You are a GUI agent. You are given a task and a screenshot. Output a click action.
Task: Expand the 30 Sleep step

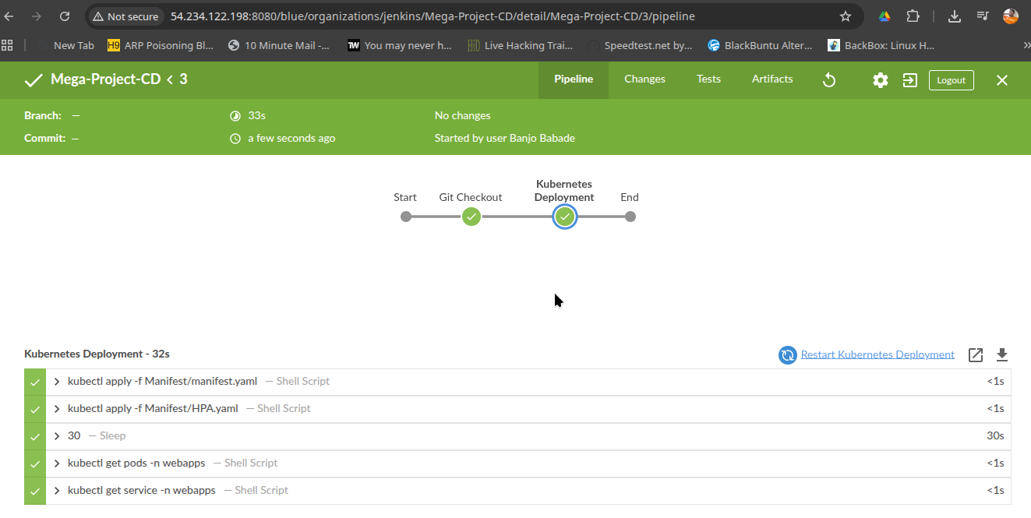click(x=57, y=436)
